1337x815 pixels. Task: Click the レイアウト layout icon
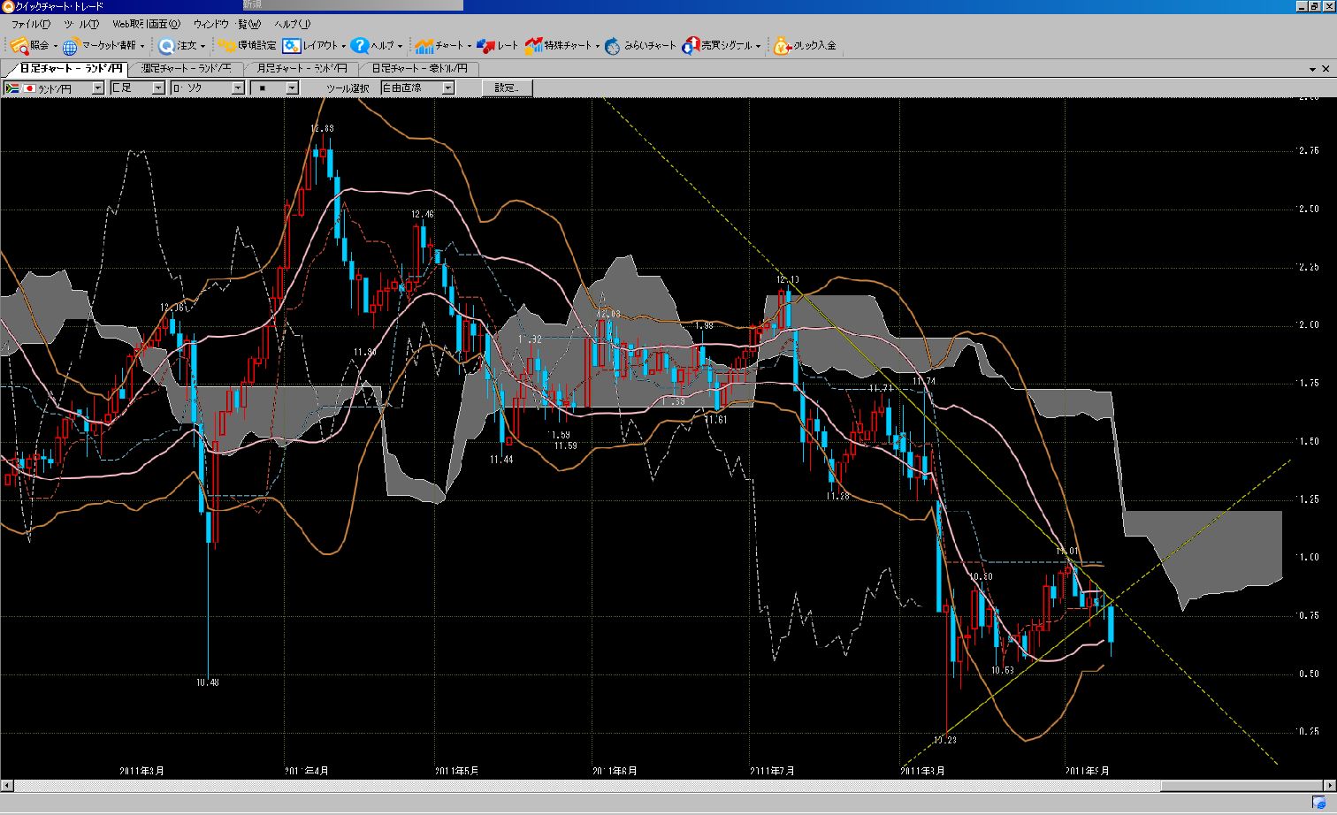pos(292,46)
